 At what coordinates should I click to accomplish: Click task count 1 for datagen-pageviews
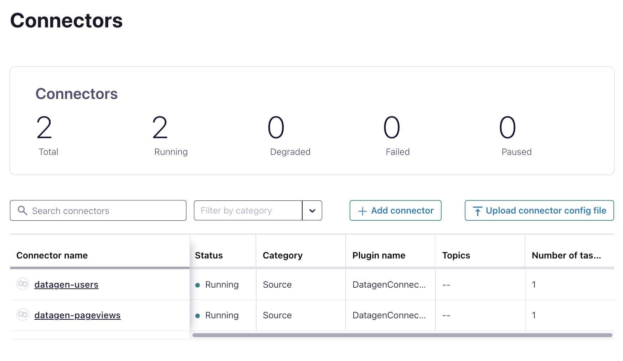tap(534, 315)
